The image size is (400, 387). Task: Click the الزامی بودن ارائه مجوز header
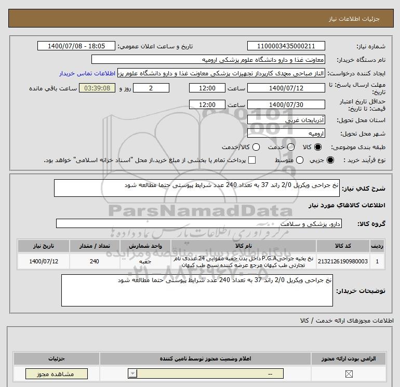[x=349, y=358]
